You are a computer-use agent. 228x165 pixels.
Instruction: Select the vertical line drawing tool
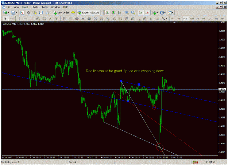pos(19,19)
